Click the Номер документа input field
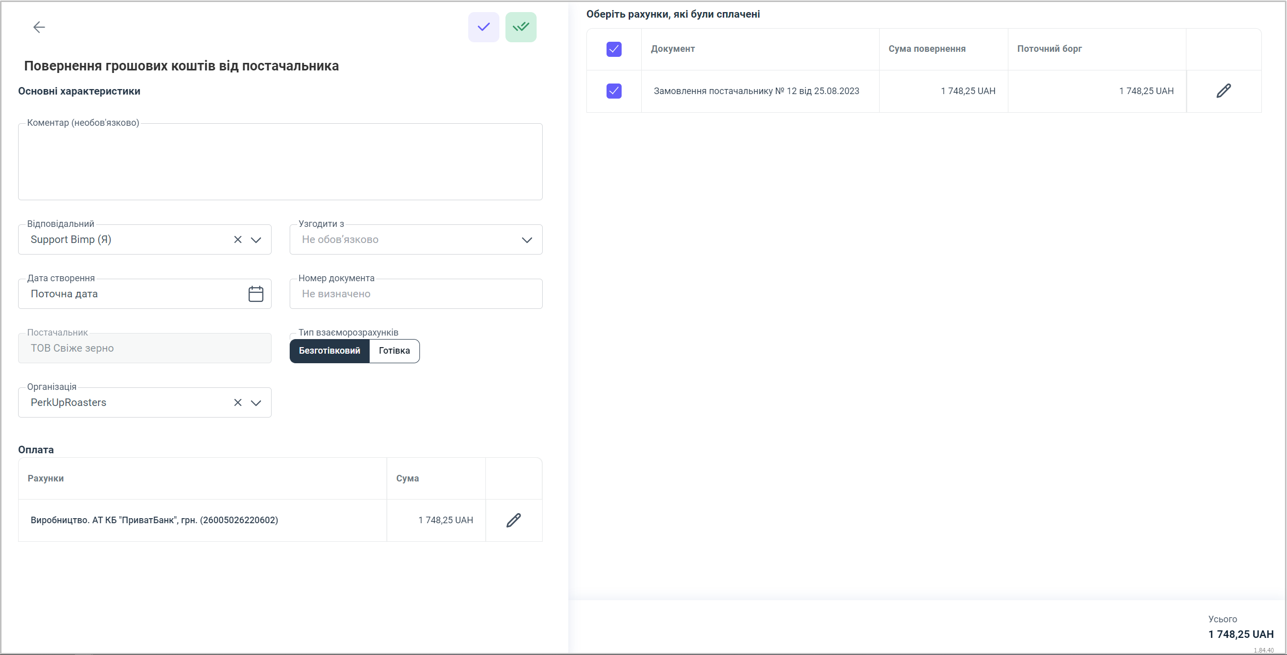Image resolution: width=1287 pixels, height=655 pixels. point(415,294)
